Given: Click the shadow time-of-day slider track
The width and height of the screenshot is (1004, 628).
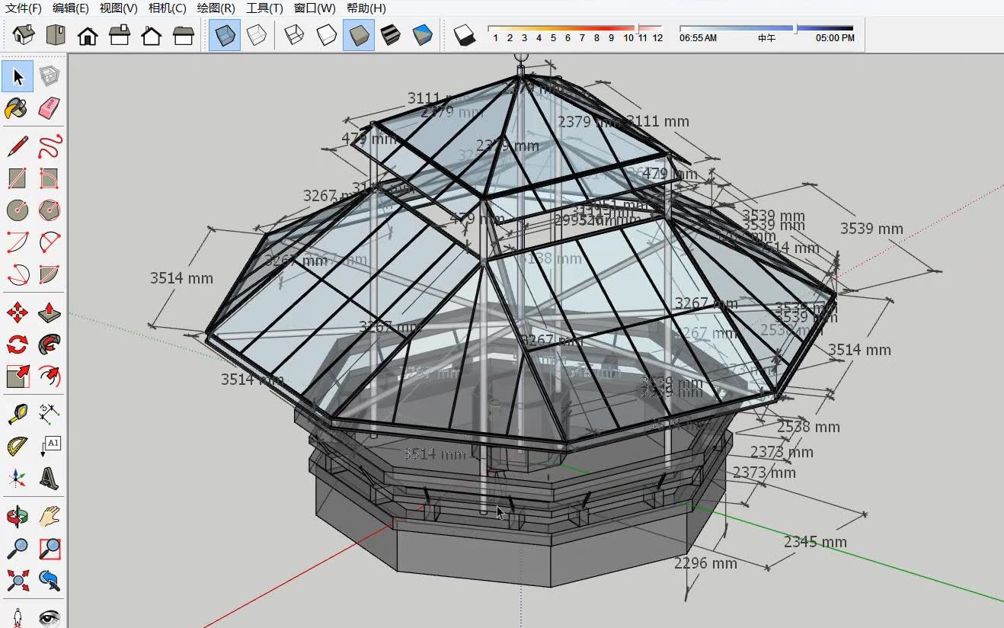Looking at the screenshot, I should (x=766, y=28).
